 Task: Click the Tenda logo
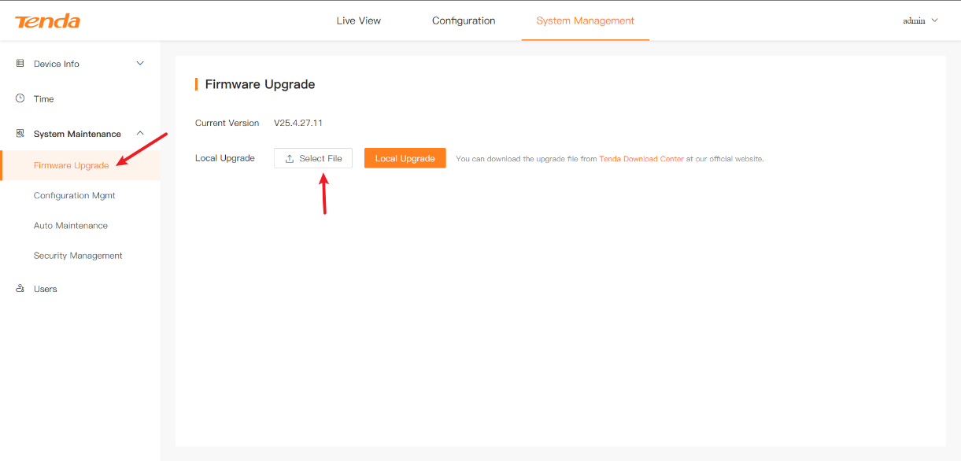click(47, 21)
